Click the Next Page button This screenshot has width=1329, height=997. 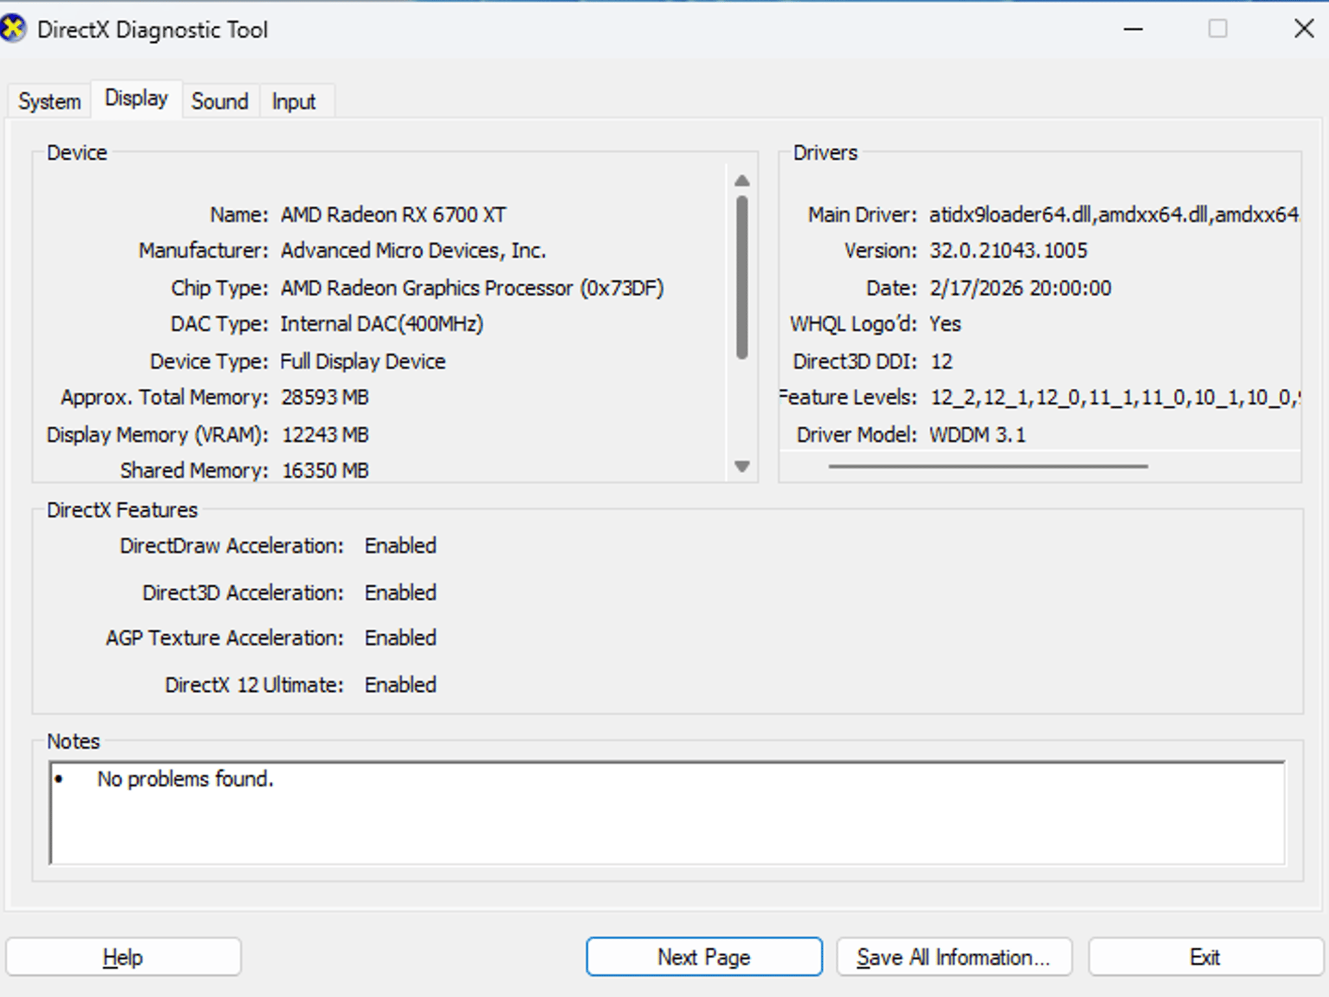[x=704, y=957]
